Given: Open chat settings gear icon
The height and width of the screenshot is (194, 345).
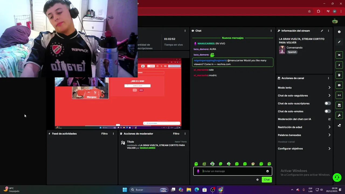Looking at the screenshot, I should click(x=257, y=180).
